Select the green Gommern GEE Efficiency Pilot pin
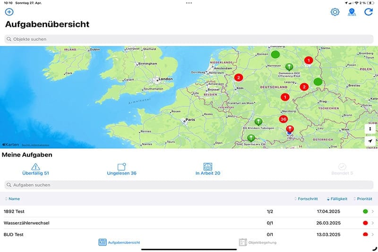The image size is (378, 252). [290, 67]
